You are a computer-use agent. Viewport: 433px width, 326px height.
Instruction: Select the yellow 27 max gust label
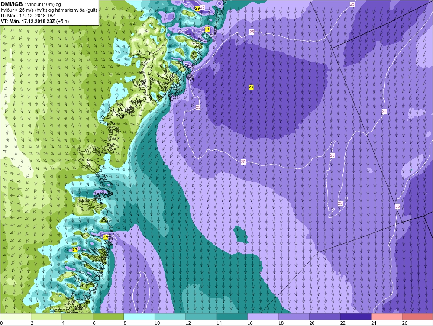click(74, 249)
